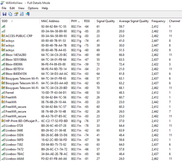Open the File menu
The width and height of the screenshot is (182, 161).
click(x=4, y=8)
